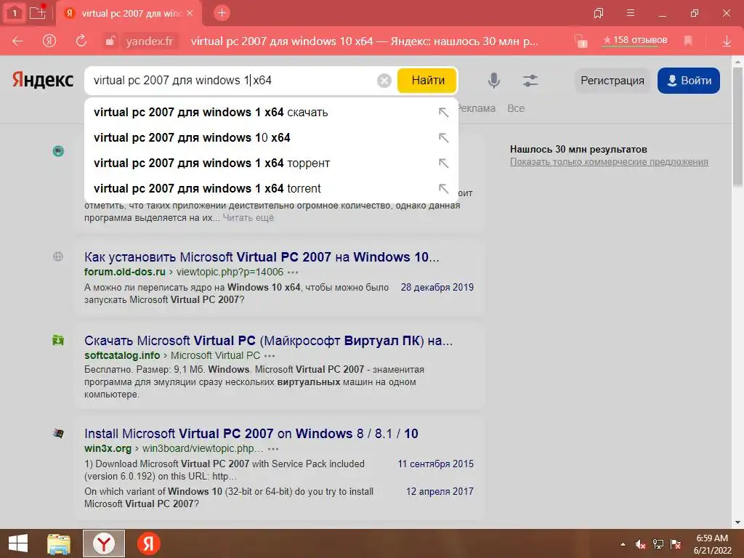
Task: Expand options dots after Microsoft Virtual PC breadcrumb
Action: [270, 356]
